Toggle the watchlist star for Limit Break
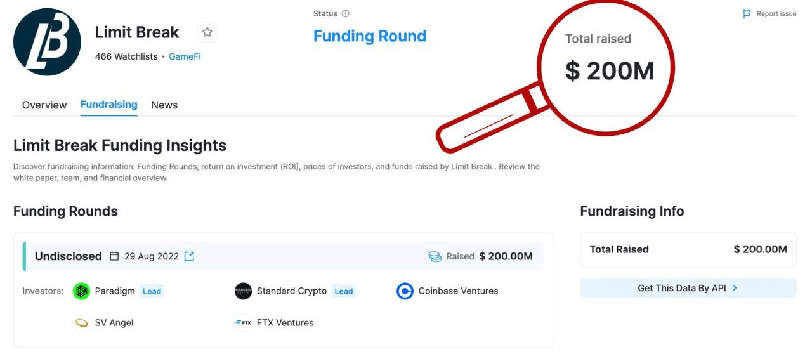 (207, 32)
